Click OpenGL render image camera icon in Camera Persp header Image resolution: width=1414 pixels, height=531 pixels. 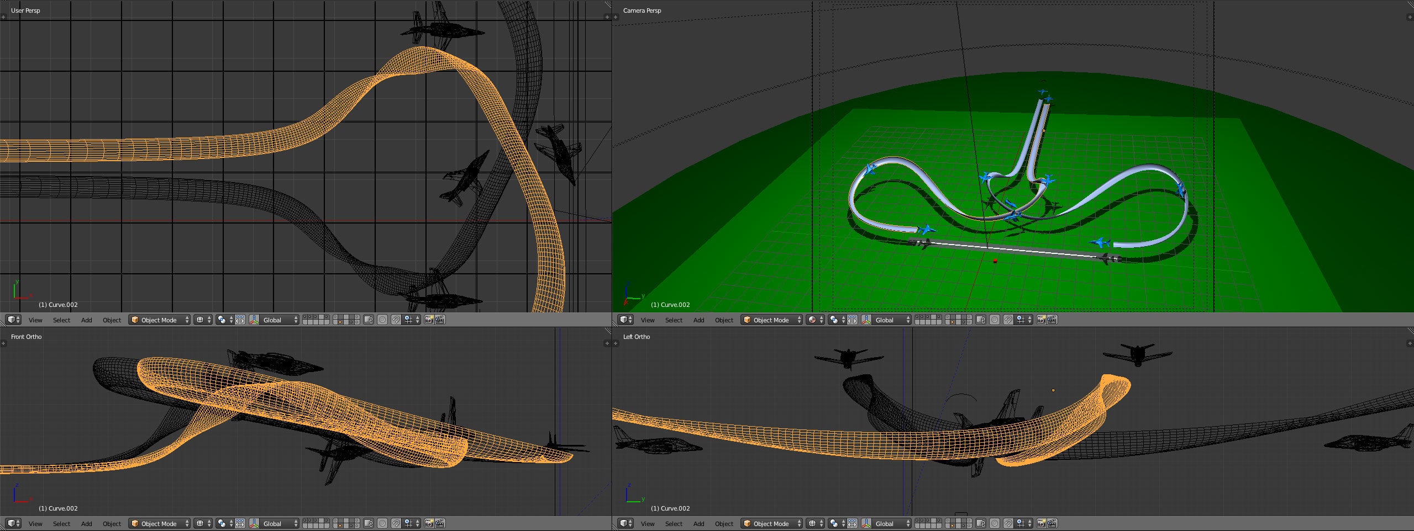[1040, 320]
